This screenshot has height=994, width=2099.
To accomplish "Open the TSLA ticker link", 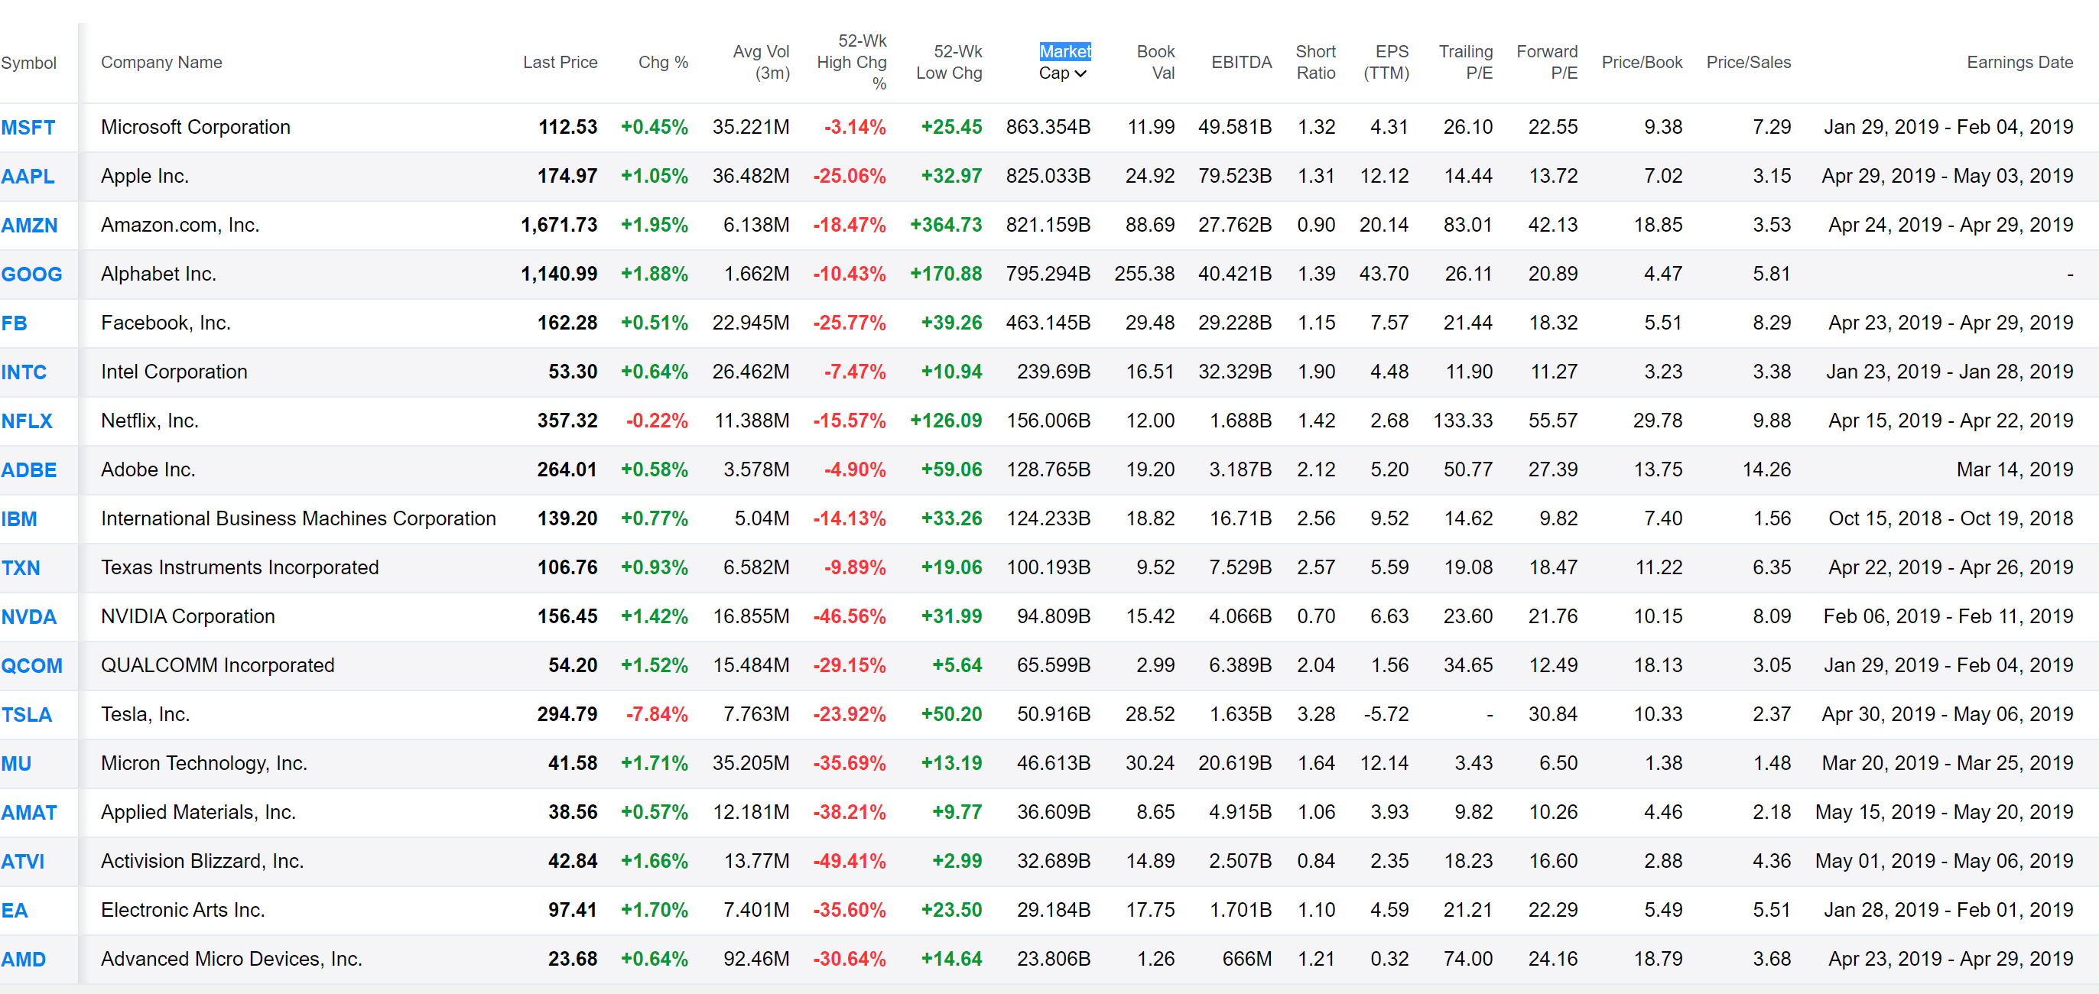I will pos(26,713).
